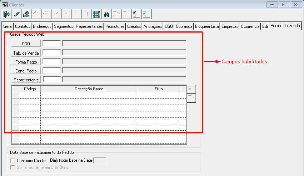
Task: Click the Descrição Grade column header
Action: pyautogui.click(x=89, y=89)
